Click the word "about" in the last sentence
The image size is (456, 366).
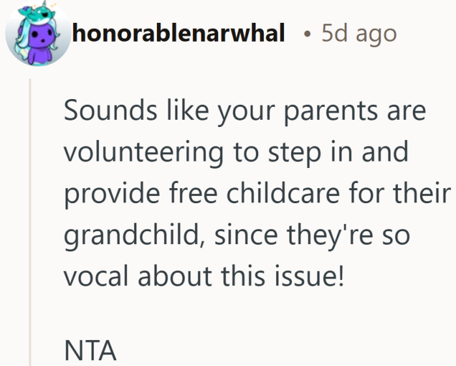pyautogui.click(x=177, y=277)
